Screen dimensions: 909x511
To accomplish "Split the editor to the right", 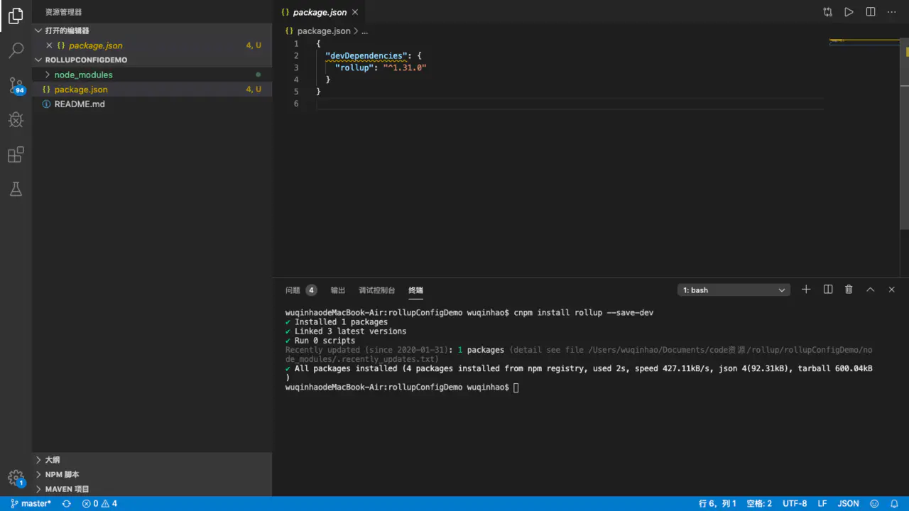I will pyautogui.click(x=871, y=12).
